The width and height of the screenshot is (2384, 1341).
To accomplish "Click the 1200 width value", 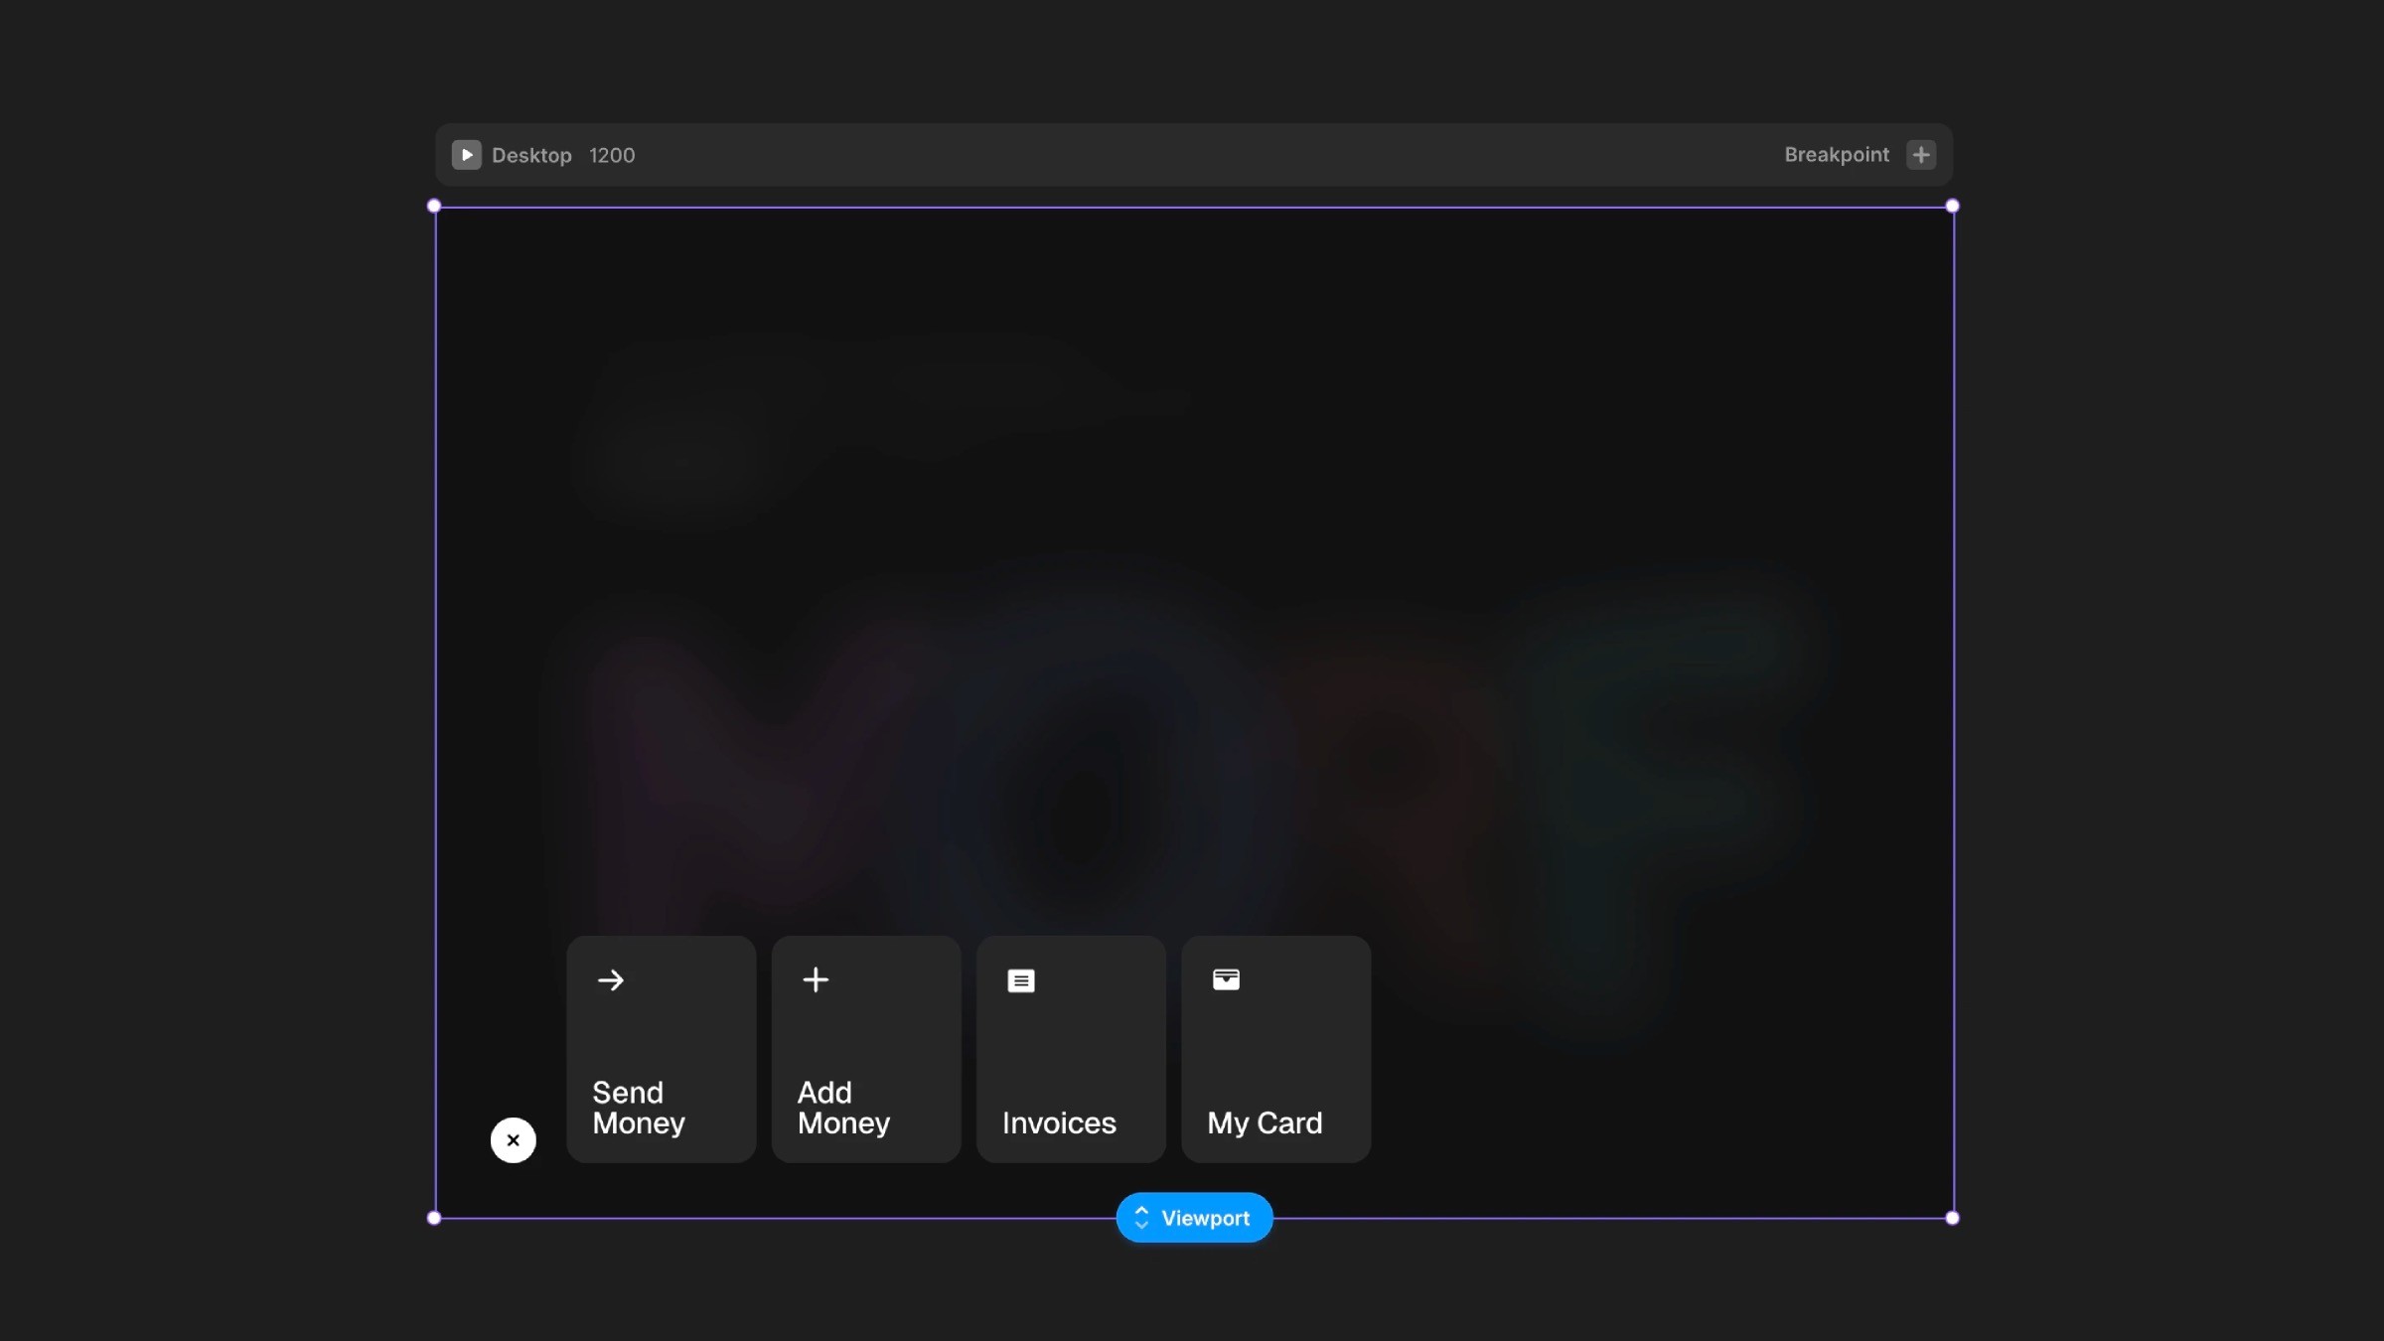I will click(x=612, y=155).
